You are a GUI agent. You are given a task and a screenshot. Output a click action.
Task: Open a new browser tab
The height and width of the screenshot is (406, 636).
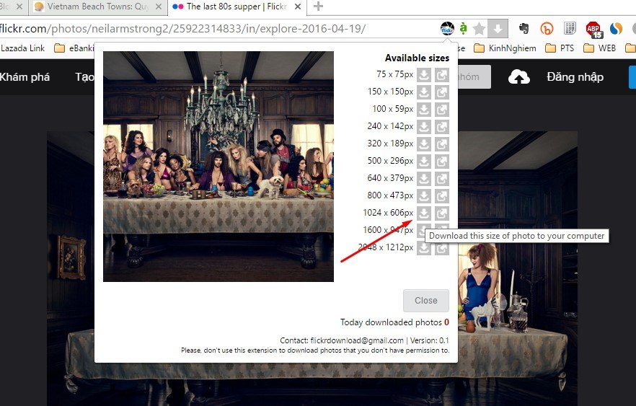pyautogui.click(x=319, y=6)
